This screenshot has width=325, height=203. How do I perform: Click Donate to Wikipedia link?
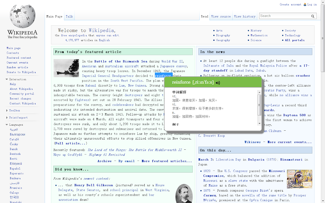coord(21,72)
